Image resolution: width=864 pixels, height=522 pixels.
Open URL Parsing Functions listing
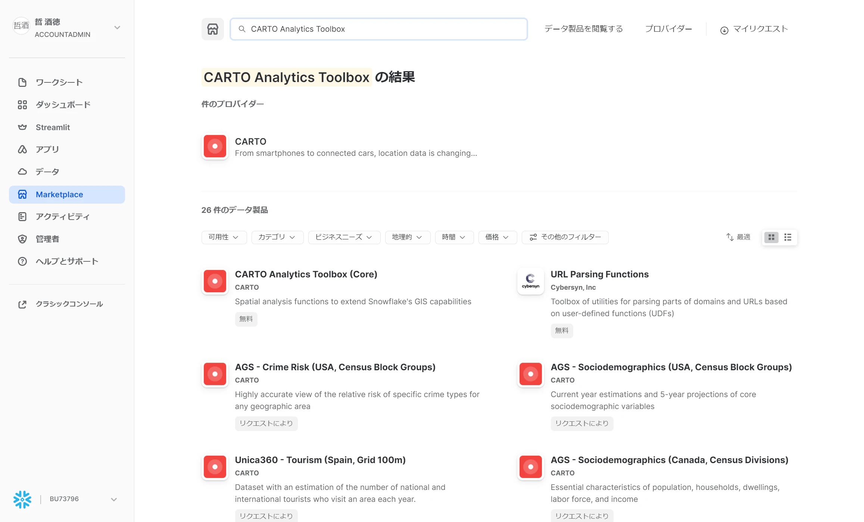coord(600,274)
